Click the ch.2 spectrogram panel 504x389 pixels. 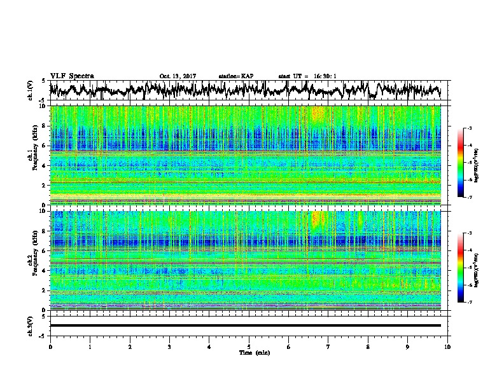246,261
